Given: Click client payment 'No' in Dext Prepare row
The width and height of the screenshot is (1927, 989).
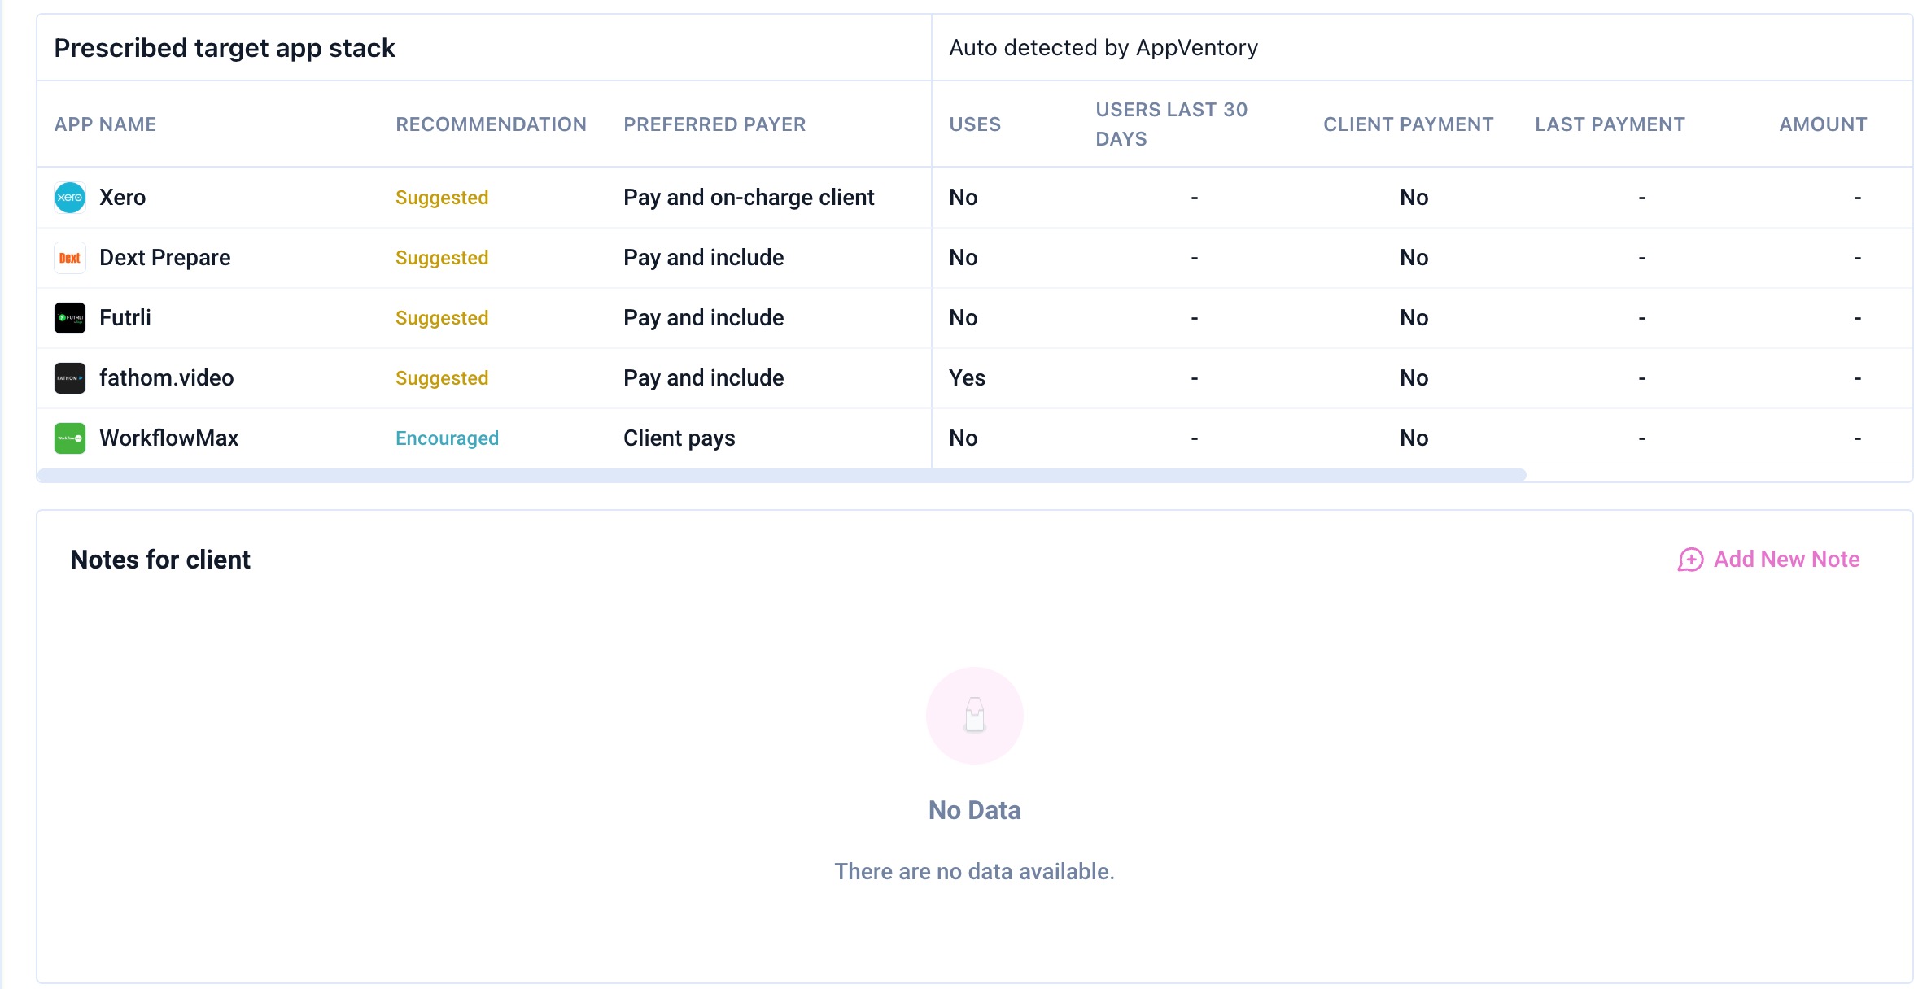Looking at the screenshot, I should click(1414, 258).
